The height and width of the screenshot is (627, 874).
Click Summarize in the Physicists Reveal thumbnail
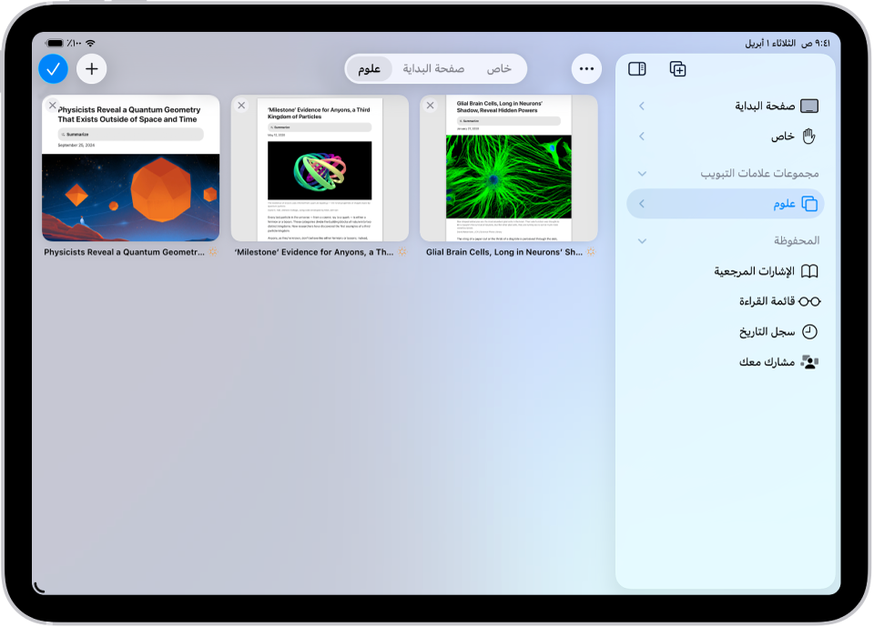pos(130,135)
